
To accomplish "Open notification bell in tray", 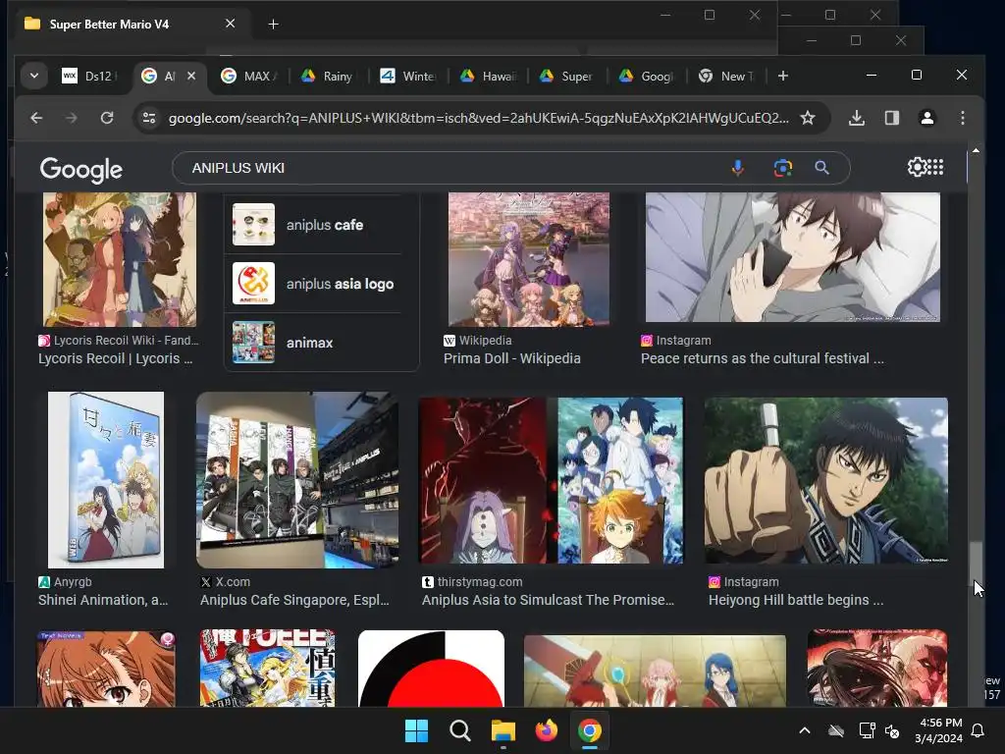I will click(x=978, y=730).
